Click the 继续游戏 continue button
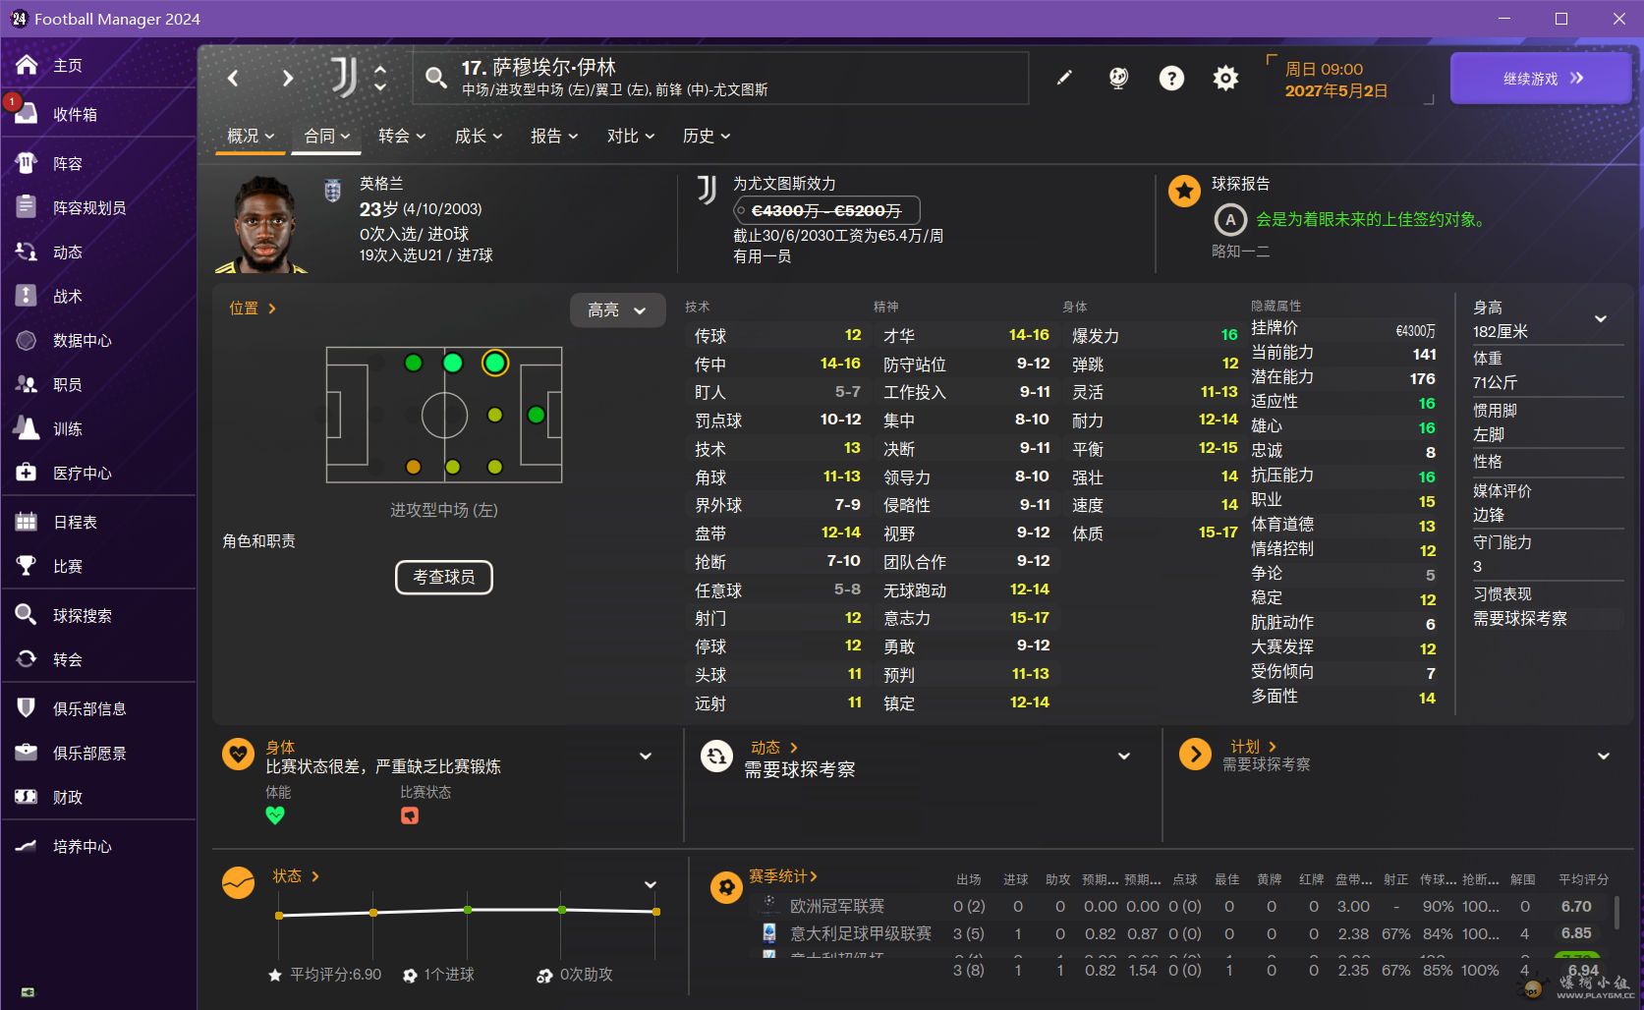This screenshot has height=1010, width=1644. pyautogui.click(x=1541, y=79)
